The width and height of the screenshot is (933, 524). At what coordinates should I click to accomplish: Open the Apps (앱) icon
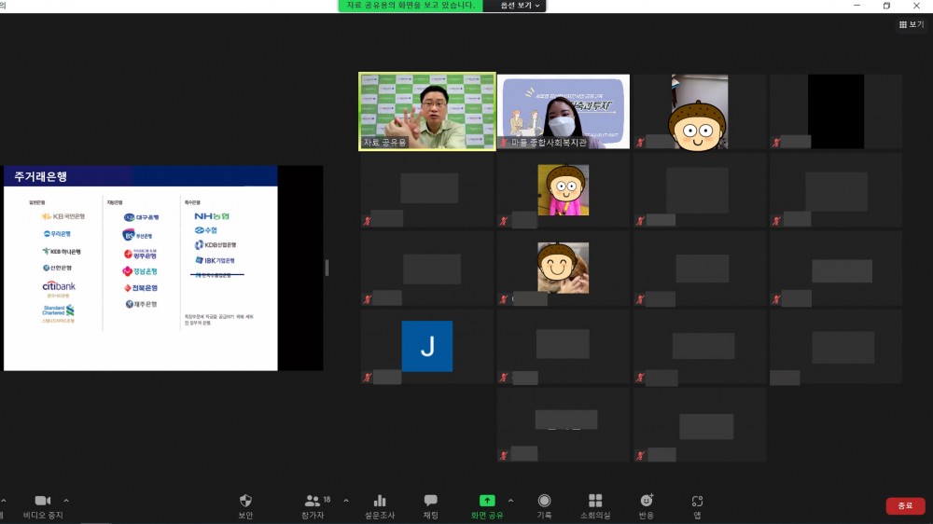tap(697, 501)
